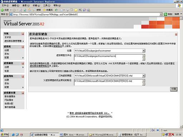Viewport: 183px width, 137px height.
Task: Click the IE Back arrow icon
Action: coord(3,10)
